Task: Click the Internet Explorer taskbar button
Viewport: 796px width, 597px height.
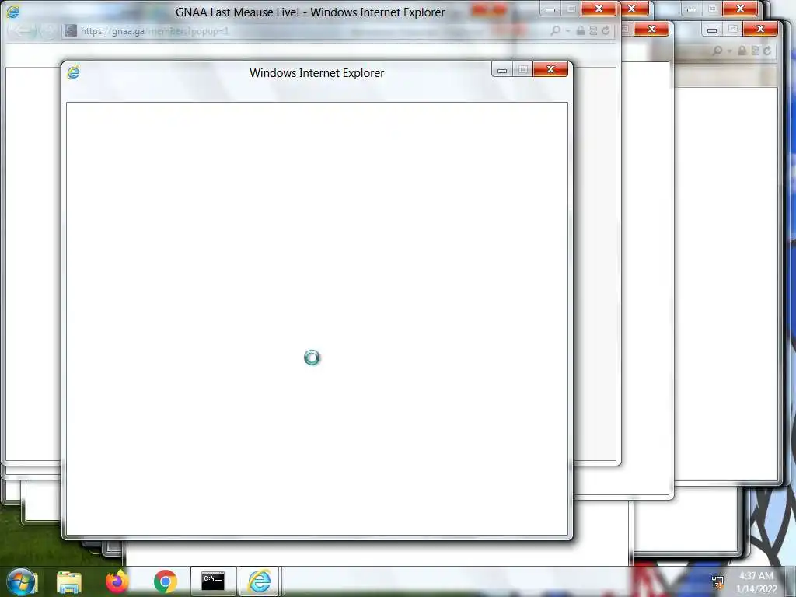Action: pos(260,581)
